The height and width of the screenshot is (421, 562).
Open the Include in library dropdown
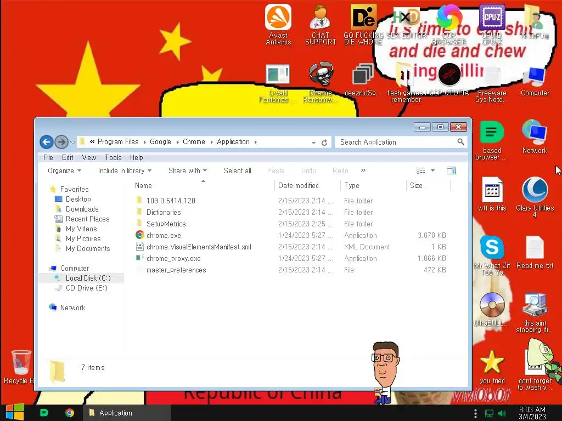(125, 171)
